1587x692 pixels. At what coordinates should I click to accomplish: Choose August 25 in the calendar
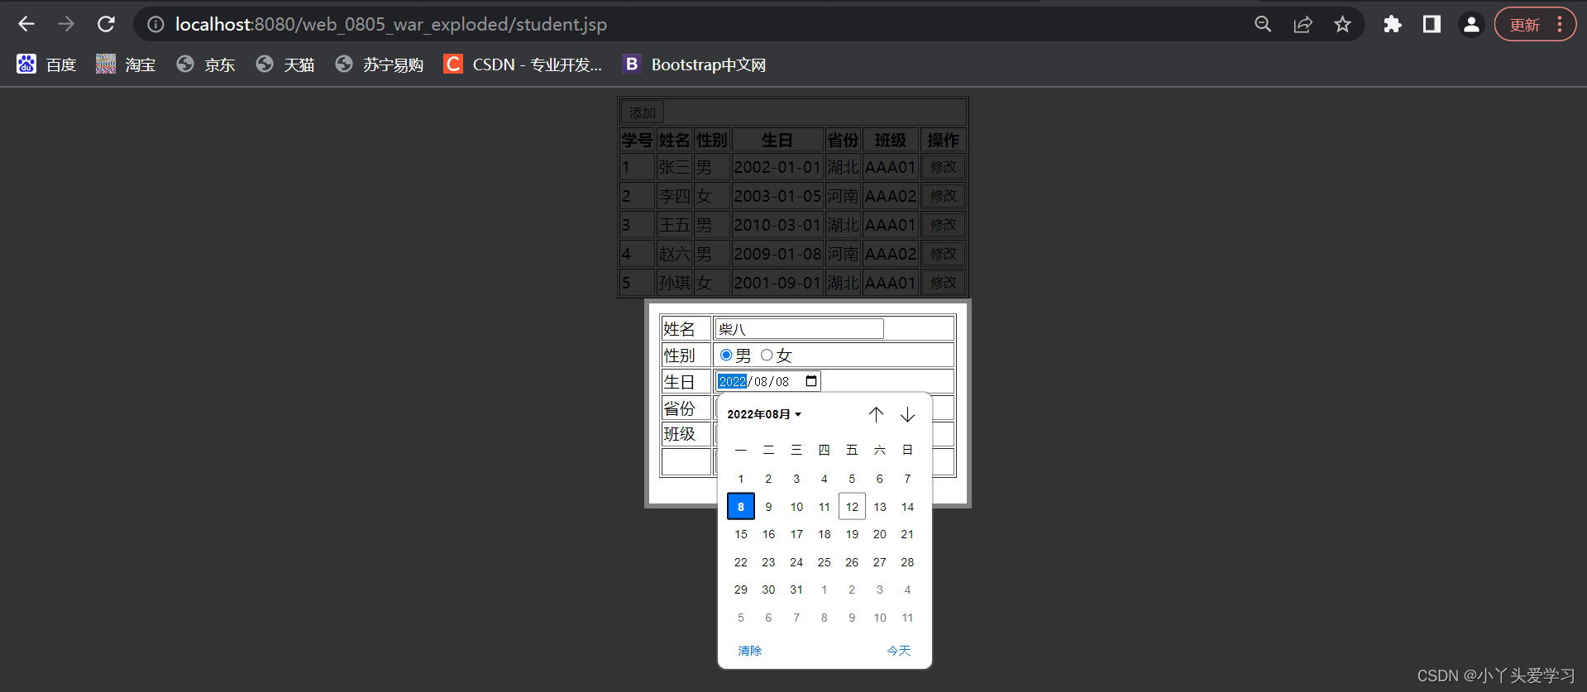(x=825, y=562)
